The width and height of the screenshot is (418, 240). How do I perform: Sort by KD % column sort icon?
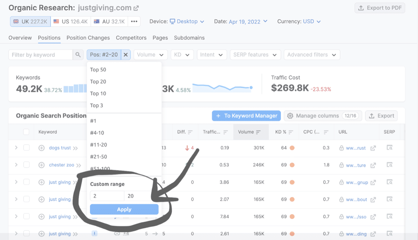pyautogui.click(x=291, y=132)
